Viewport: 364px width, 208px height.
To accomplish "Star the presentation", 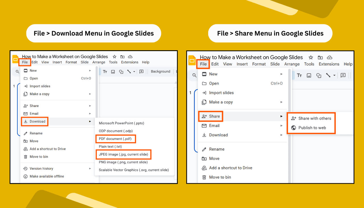I will pos(114,57).
